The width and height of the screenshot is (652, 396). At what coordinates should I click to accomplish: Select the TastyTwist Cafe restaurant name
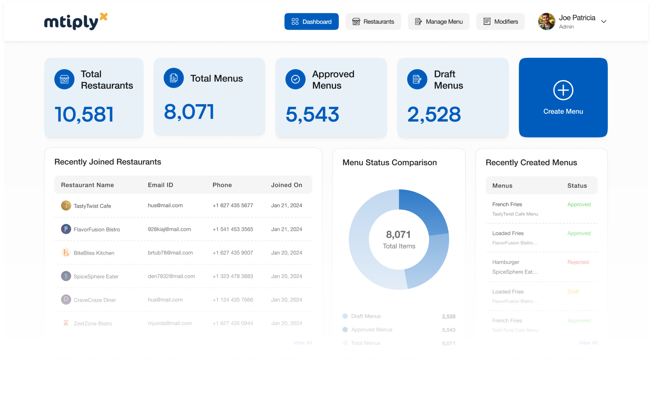[x=92, y=206]
